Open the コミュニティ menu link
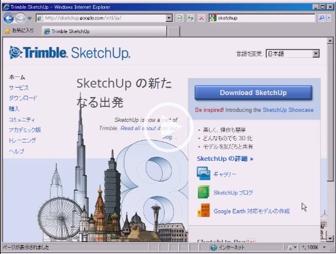Viewport: 336px width, 254px height. click(x=21, y=119)
